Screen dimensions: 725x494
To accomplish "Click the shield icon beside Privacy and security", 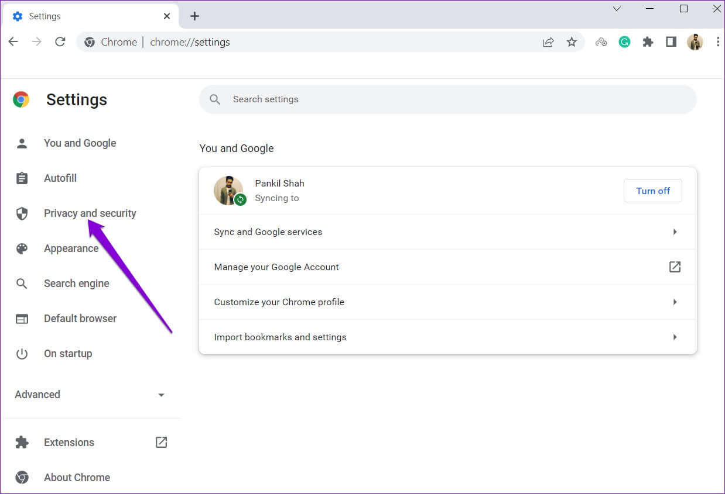I will tap(22, 213).
